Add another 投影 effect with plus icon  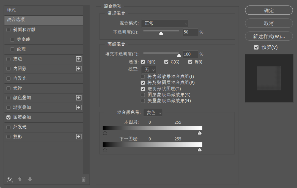pos(79,137)
